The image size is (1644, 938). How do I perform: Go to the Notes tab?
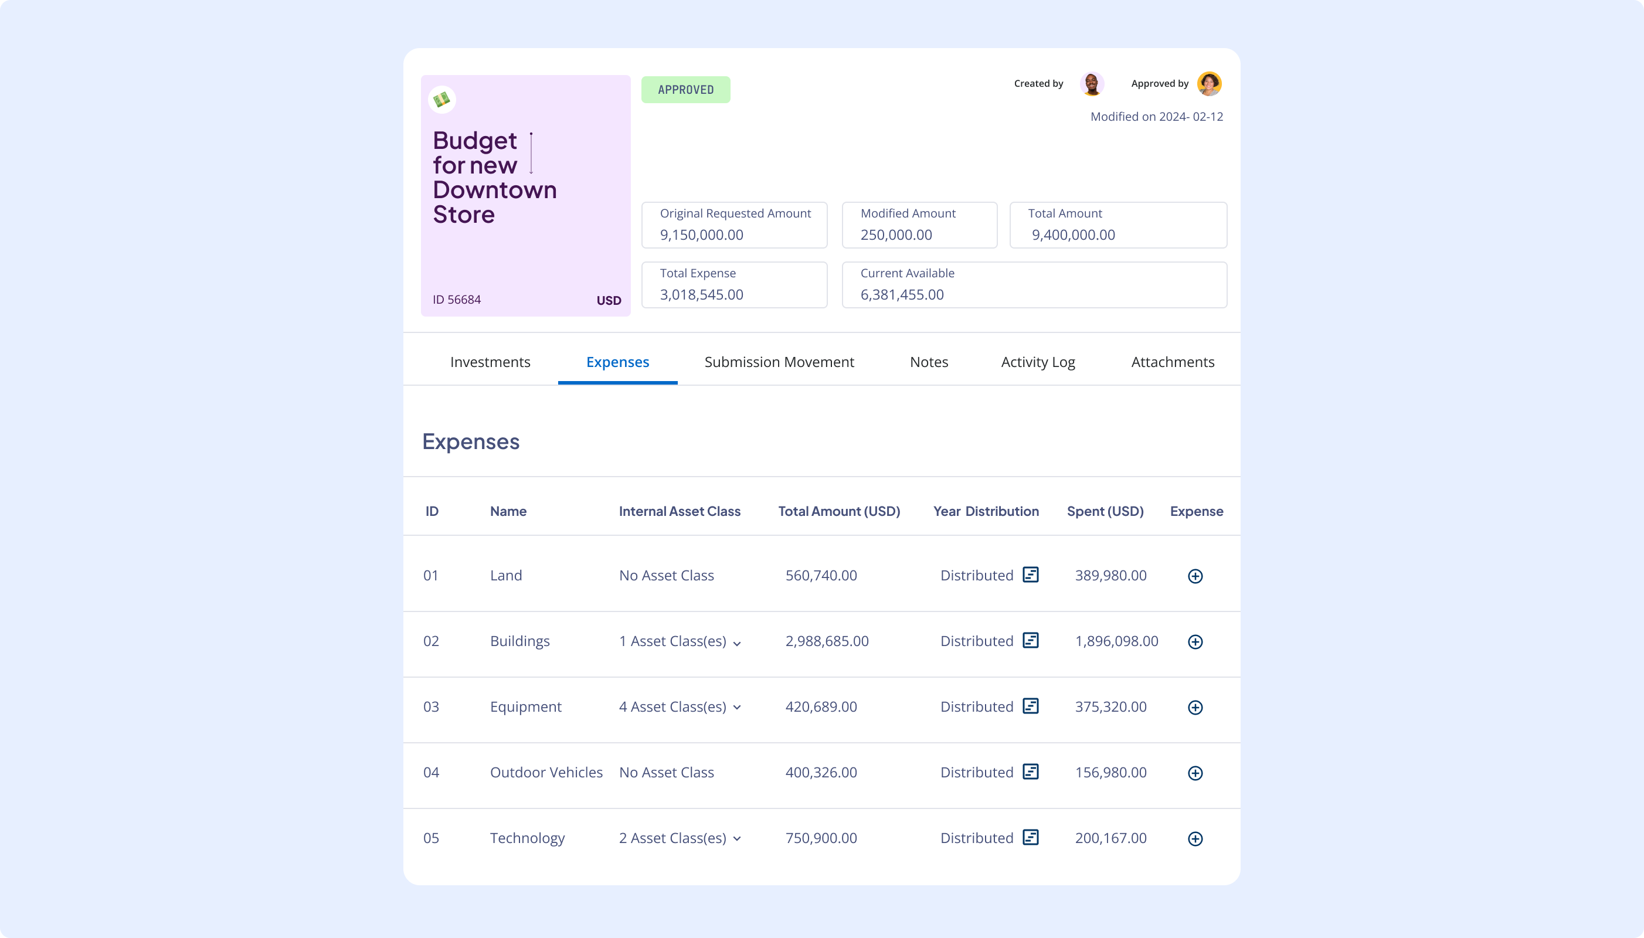coord(929,362)
